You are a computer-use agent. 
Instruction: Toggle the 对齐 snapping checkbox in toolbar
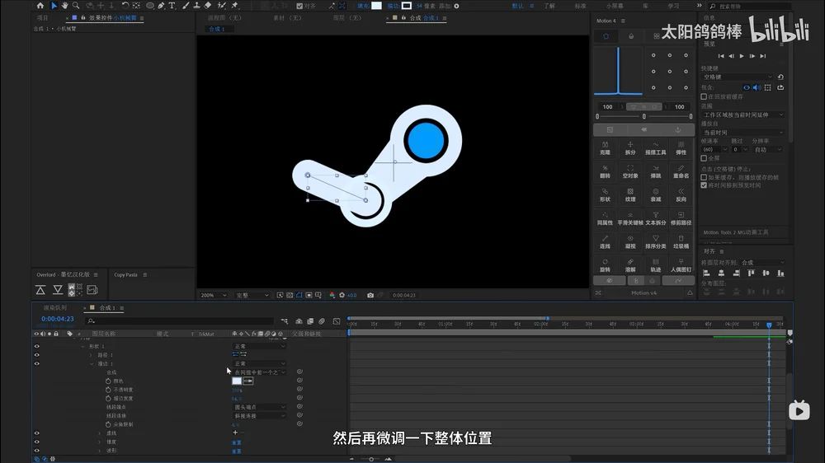coord(299,6)
